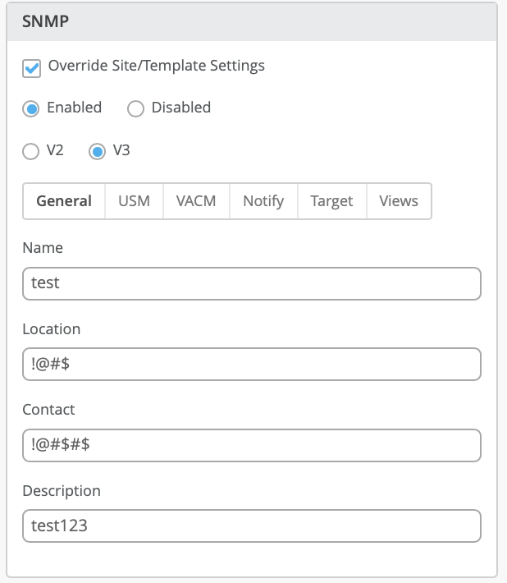Show the Views tab
507x583 pixels.
pyautogui.click(x=399, y=201)
